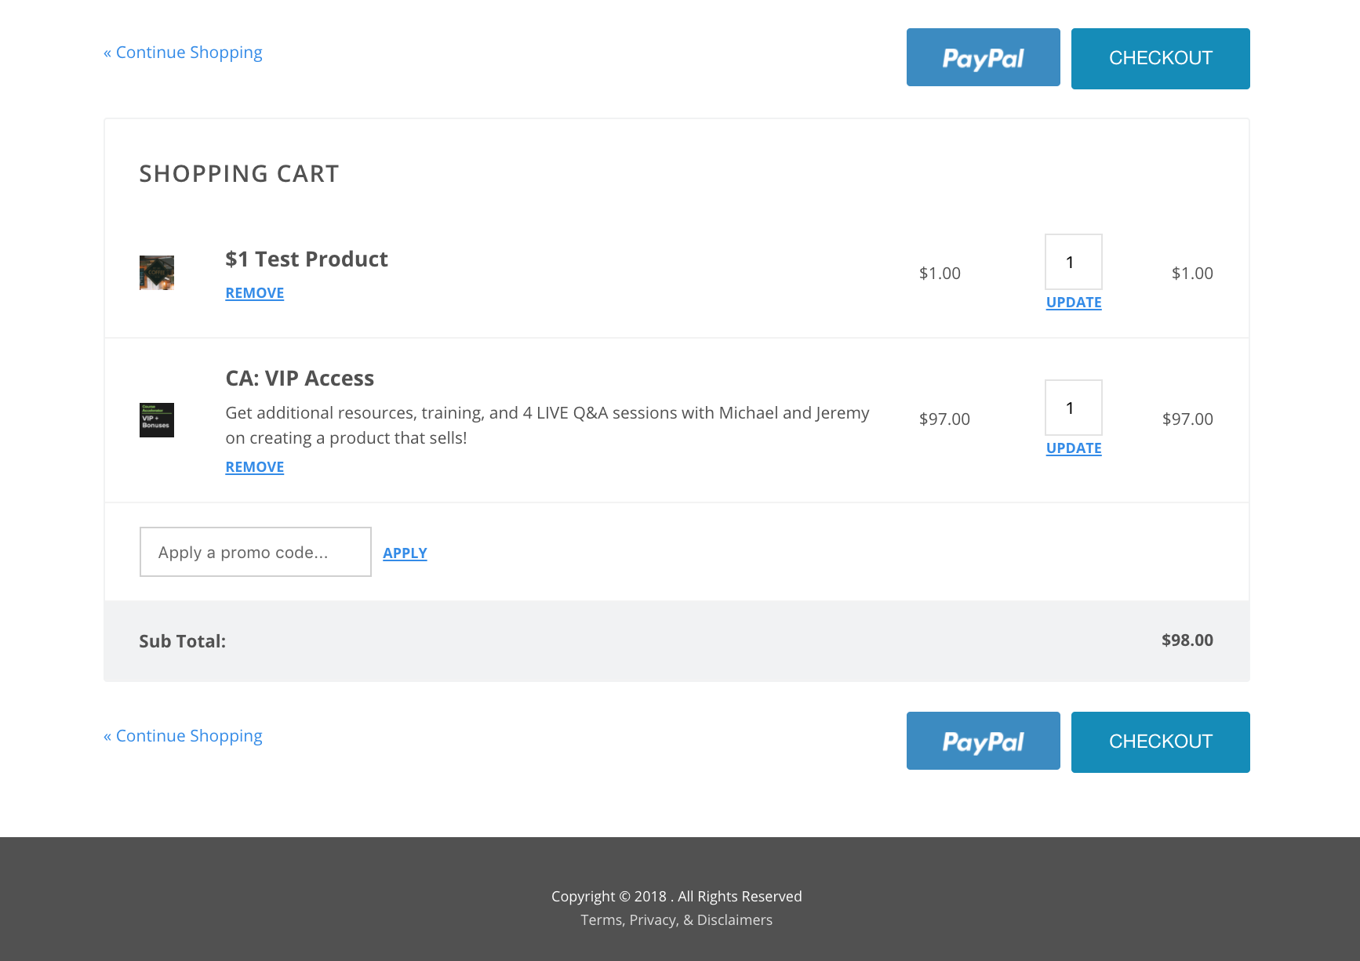Open Terms, Privacy, & Disclaimers footer link
This screenshot has width=1360, height=961.
point(676,920)
